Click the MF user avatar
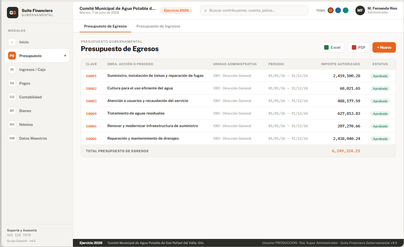 click(x=360, y=10)
